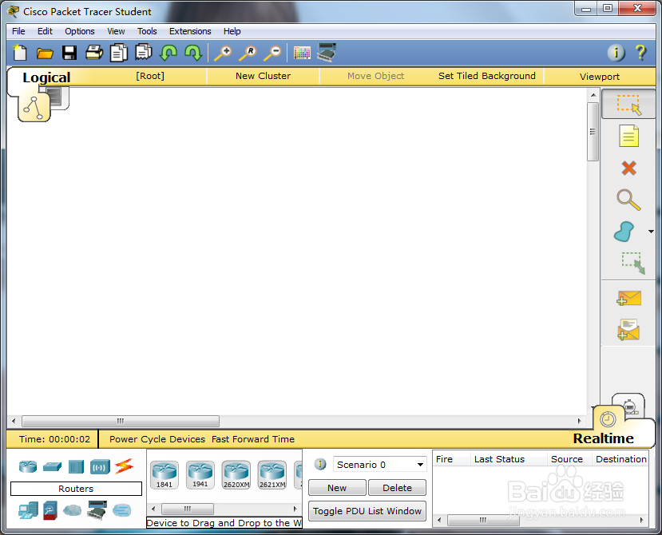Select the End Devices category icon
The width and height of the screenshot is (662, 535).
point(28,510)
